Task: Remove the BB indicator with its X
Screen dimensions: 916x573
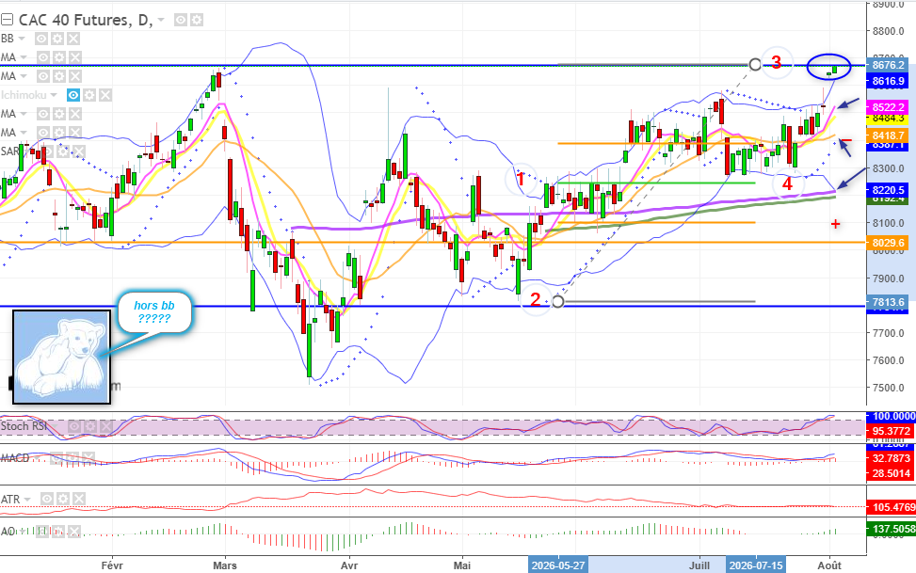Action: pos(73,39)
